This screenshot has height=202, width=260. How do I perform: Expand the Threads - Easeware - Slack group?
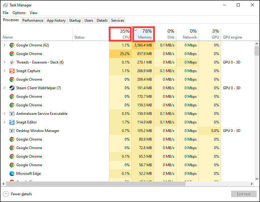click(x=5, y=62)
